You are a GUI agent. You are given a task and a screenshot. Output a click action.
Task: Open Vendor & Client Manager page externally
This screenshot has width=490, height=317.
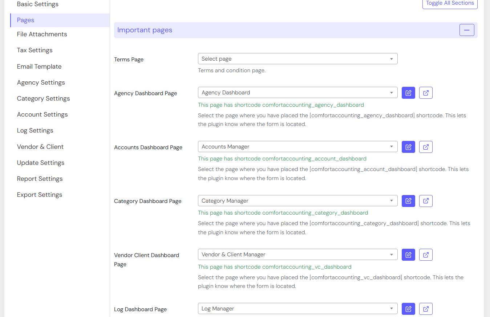click(426, 255)
